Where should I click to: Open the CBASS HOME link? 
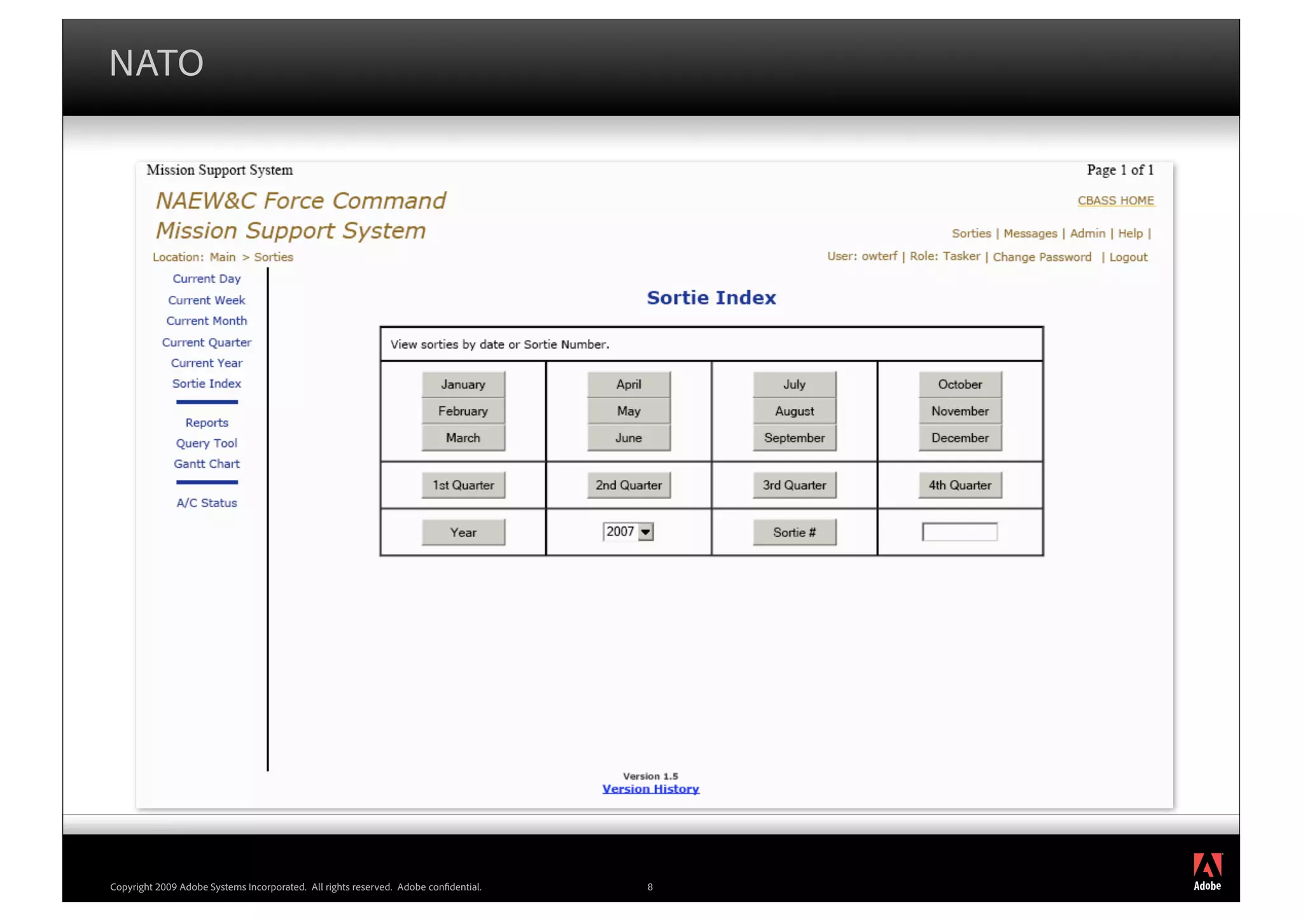pyautogui.click(x=1115, y=200)
